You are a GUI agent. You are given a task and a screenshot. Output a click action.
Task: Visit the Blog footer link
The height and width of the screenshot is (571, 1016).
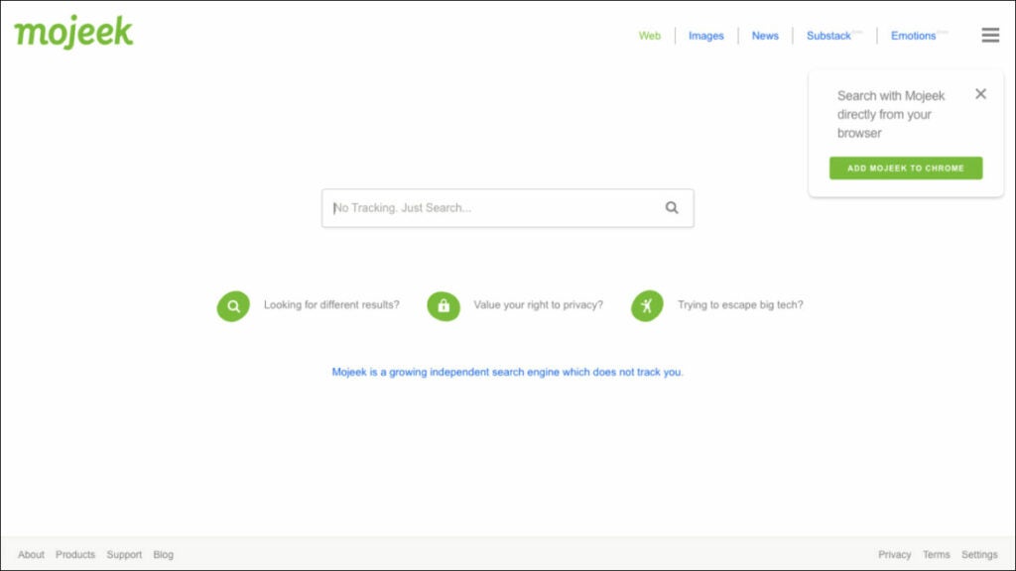[x=164, y=555]
